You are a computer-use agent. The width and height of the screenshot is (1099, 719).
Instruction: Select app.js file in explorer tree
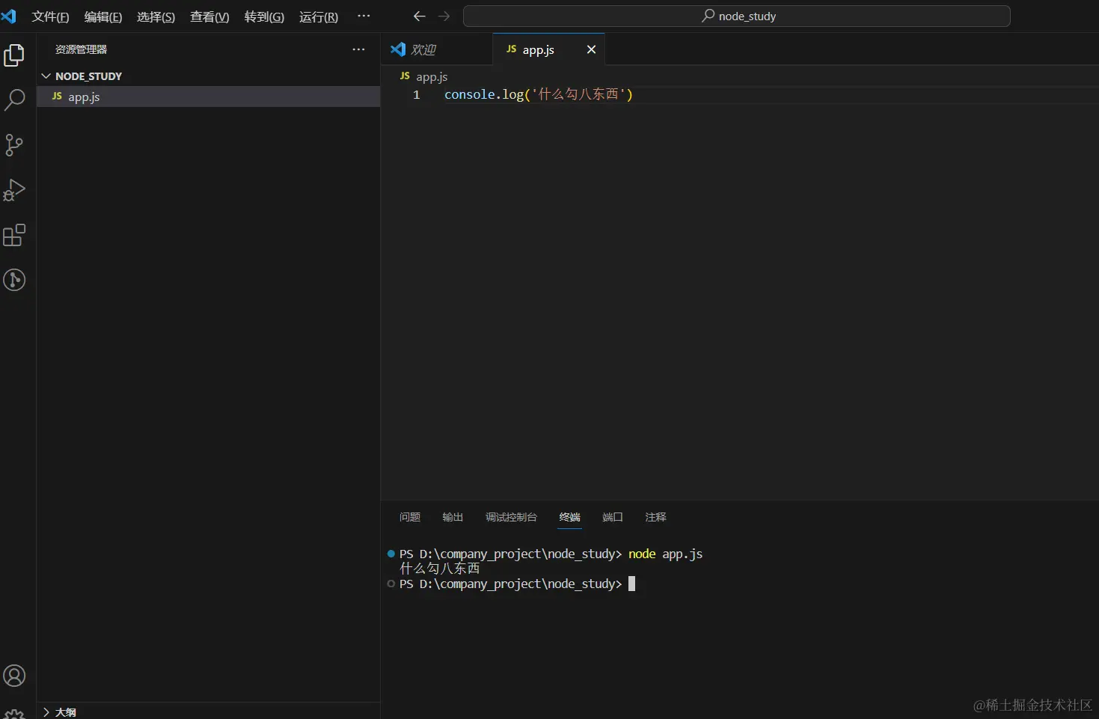(x=209, y=97)
